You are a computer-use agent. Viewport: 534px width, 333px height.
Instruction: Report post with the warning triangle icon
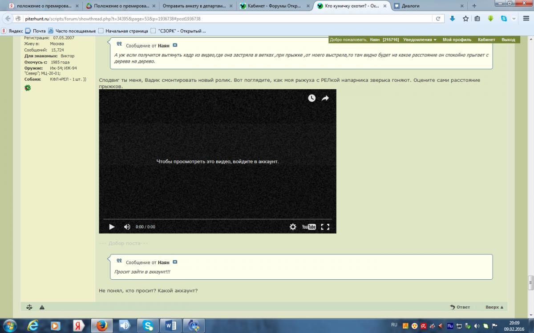coord(42,307)
